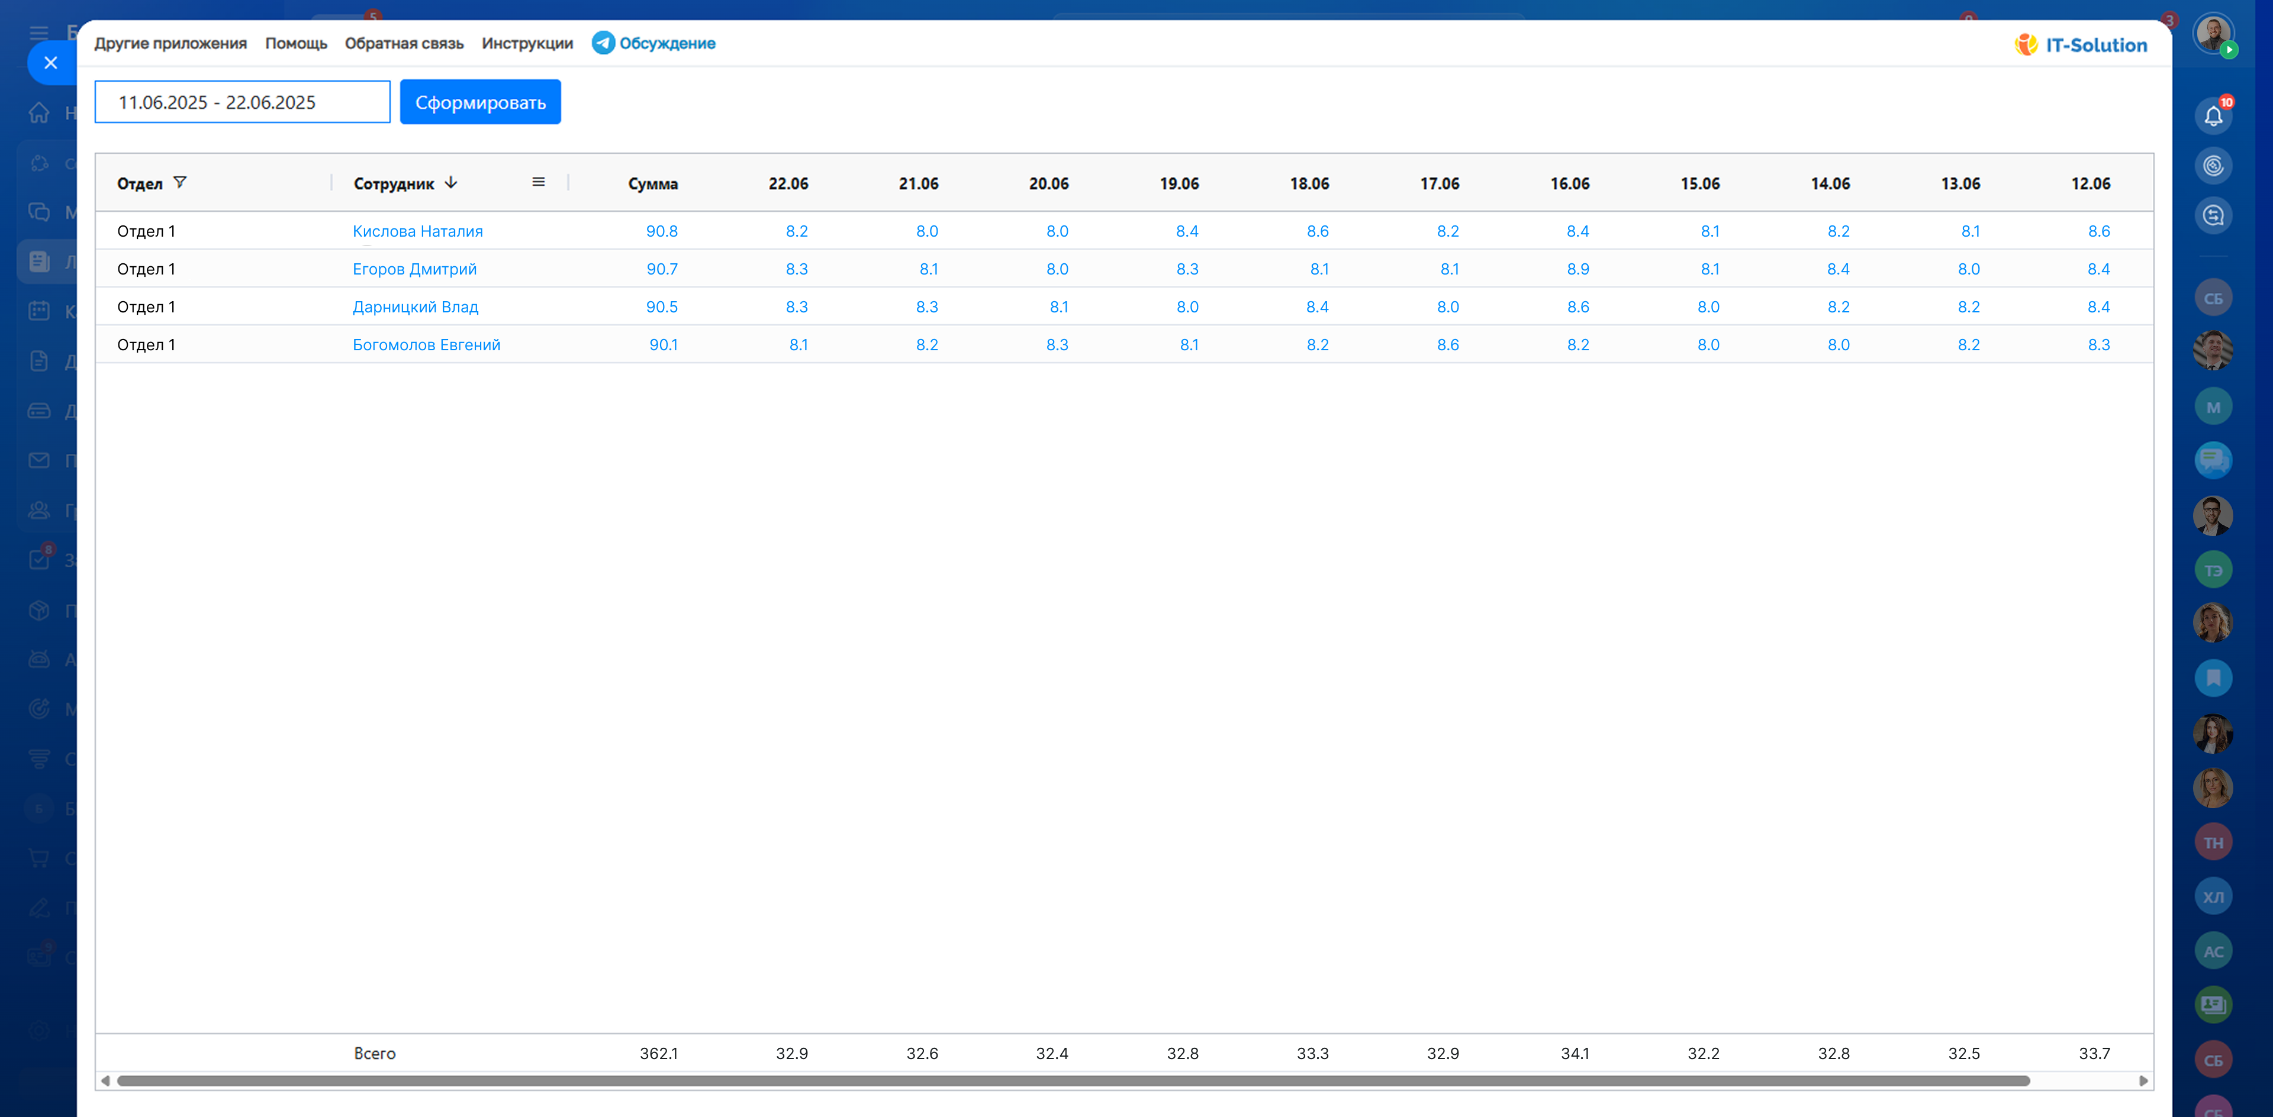Click the Сформировать button
The width and height of the screenshot is (2273, 1117).
pos(480,102)
